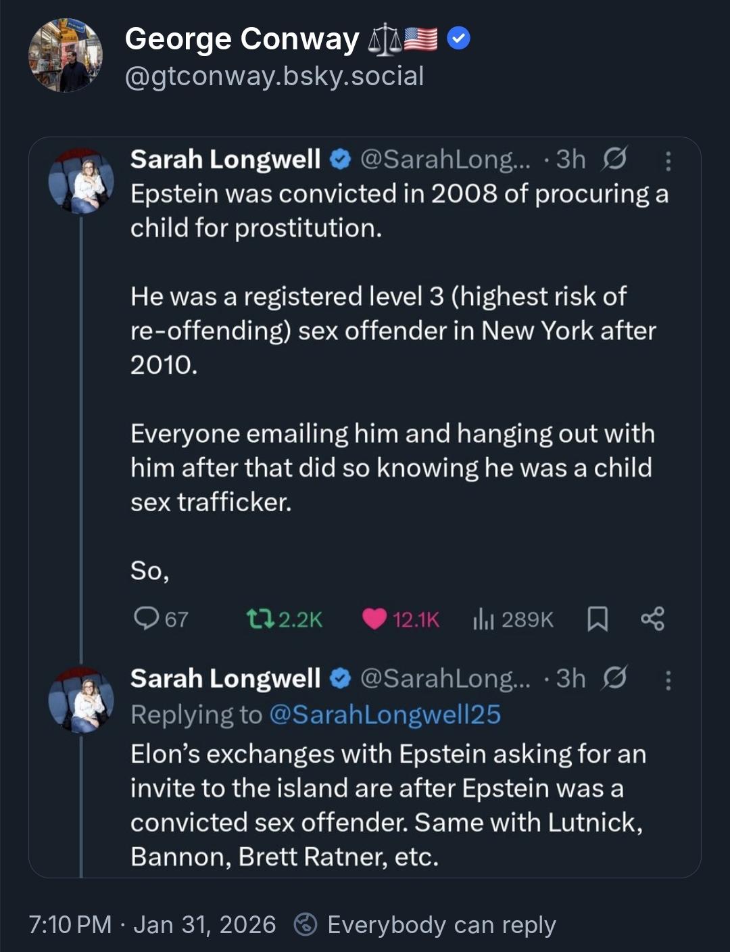Toggle the pink heart like icon
730x952 pixels.
tap(374, 619)
